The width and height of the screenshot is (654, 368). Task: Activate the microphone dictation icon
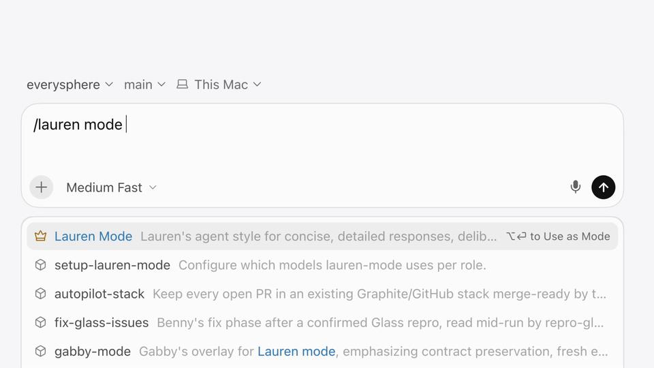[575, 187]
